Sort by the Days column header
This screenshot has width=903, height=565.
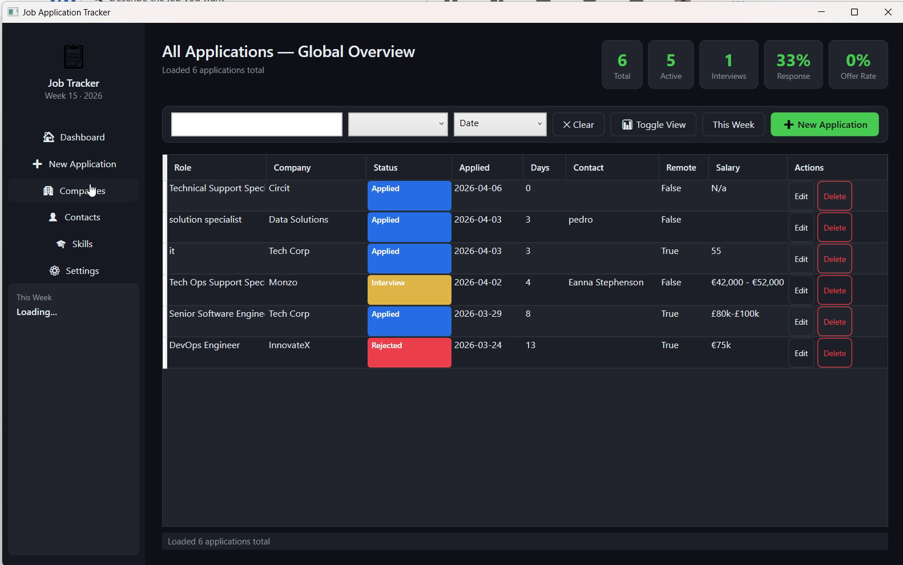[x=545, y=167]
